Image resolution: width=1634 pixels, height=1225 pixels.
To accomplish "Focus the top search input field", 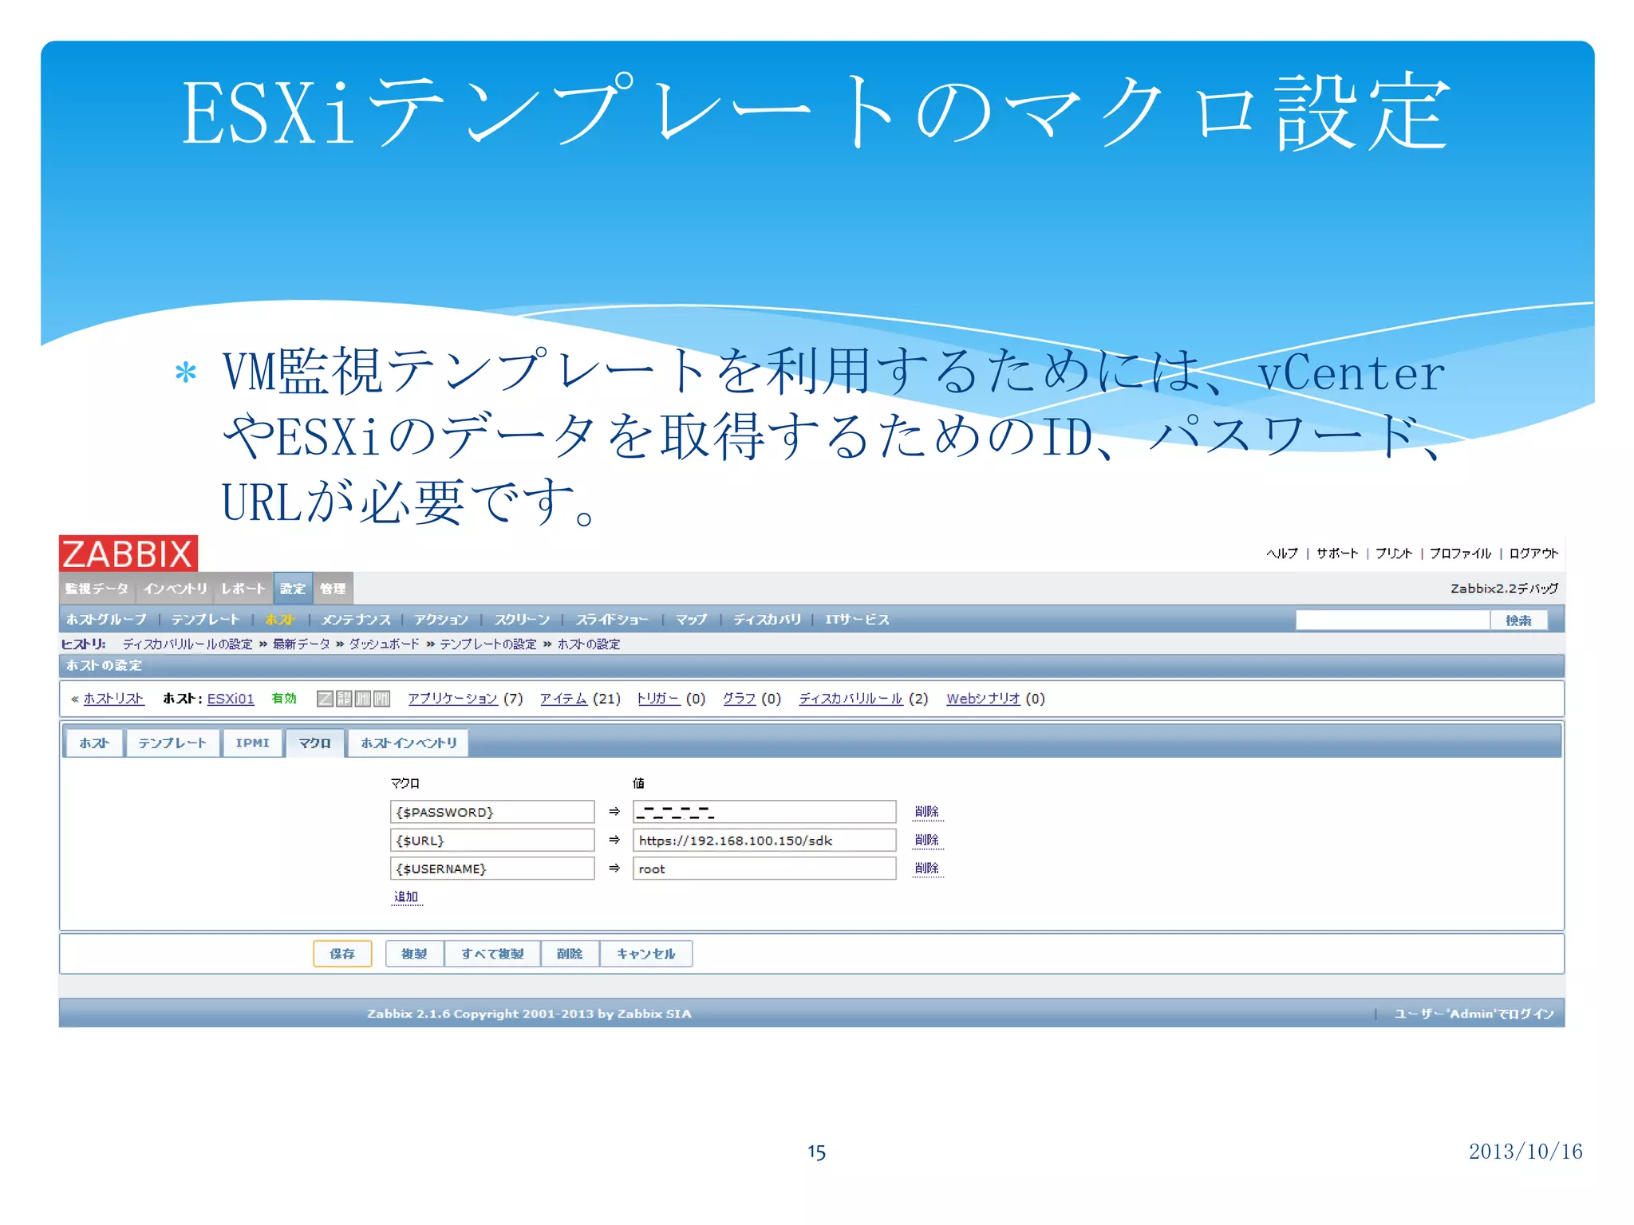I will [1392, 620].
